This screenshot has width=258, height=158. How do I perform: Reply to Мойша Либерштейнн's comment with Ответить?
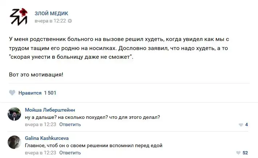[70, 125]
